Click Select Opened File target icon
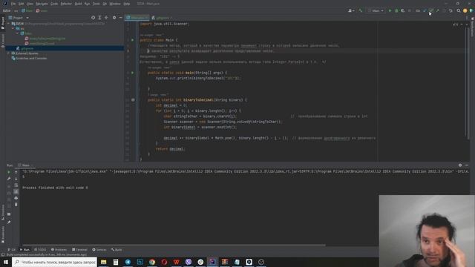Image resolution: width=475 pixels, height=267 pixels. (x=93, y=18)
